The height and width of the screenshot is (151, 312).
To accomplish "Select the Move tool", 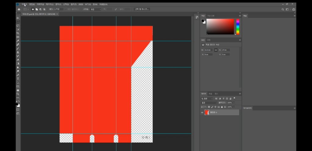I will [x=18, y=18].
